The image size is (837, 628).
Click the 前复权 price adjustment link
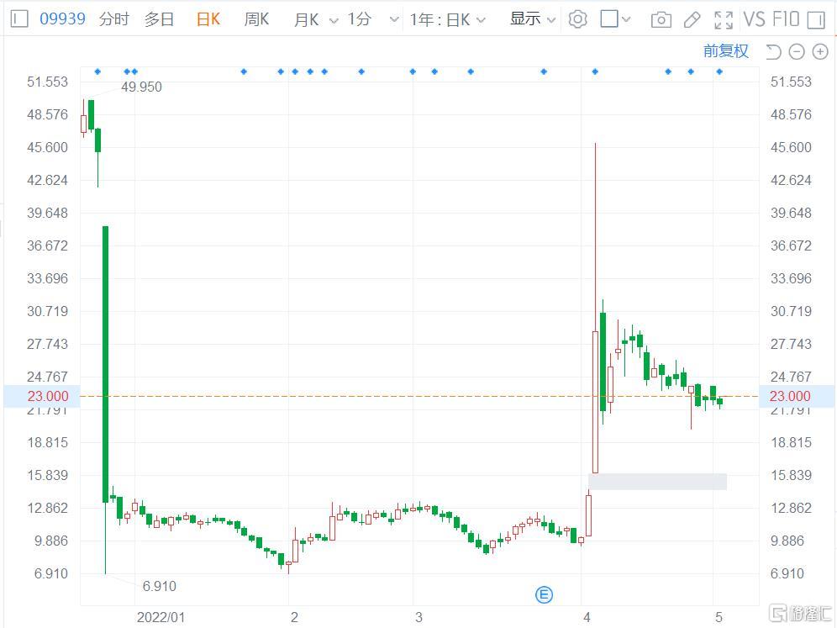click(725, 51)
